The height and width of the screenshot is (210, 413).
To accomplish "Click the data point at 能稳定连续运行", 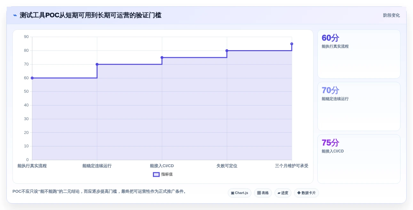I will (x=97, y=64).
